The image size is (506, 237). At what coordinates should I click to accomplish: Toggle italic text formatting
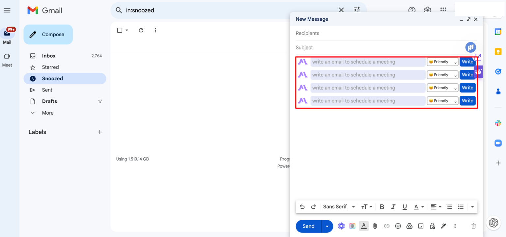coord(393,207)
